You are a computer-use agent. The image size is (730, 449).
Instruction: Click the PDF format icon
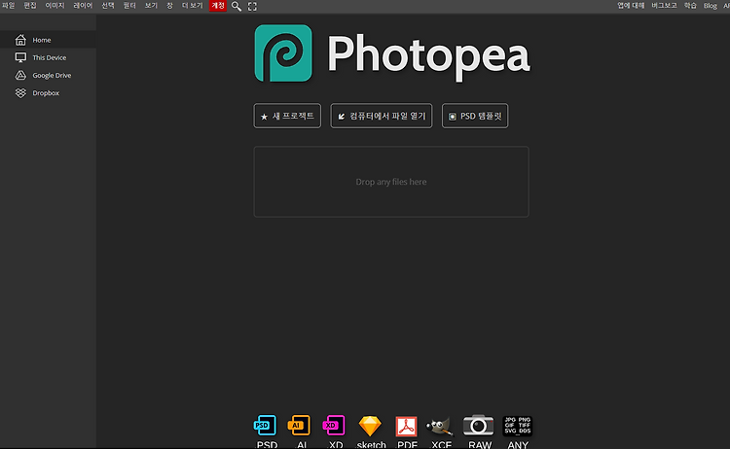pyautogui.click(x=407, y=427)
